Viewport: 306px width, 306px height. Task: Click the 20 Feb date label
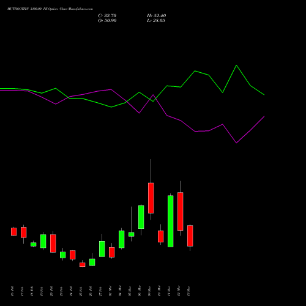point(51,291)
